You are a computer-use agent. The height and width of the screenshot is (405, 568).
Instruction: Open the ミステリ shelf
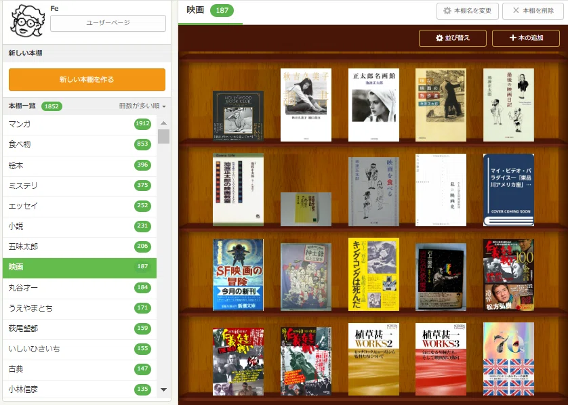[79, 186]
